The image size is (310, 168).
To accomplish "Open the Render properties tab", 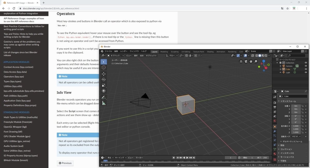I will pos(275,103).
